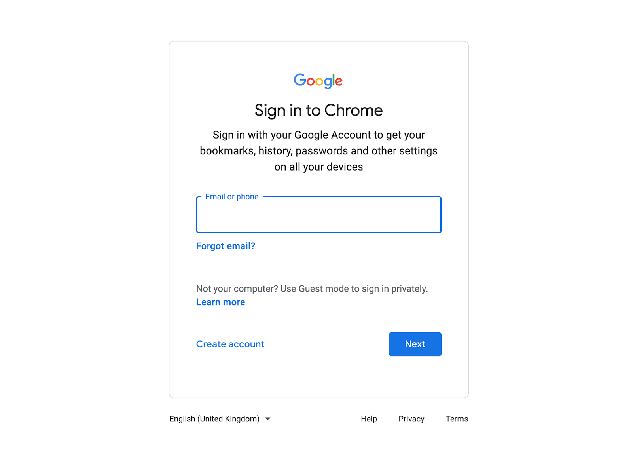Click the Next button
The image size is (633, 463).
415,344
